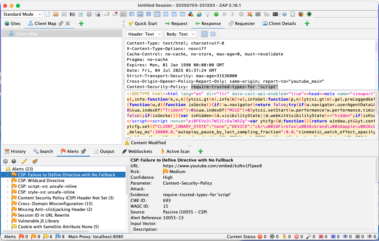Select CSP: style-src unsafe-inline alert
Image resolution: width=379 pixels, height=241 pixels.
[47, 192]
